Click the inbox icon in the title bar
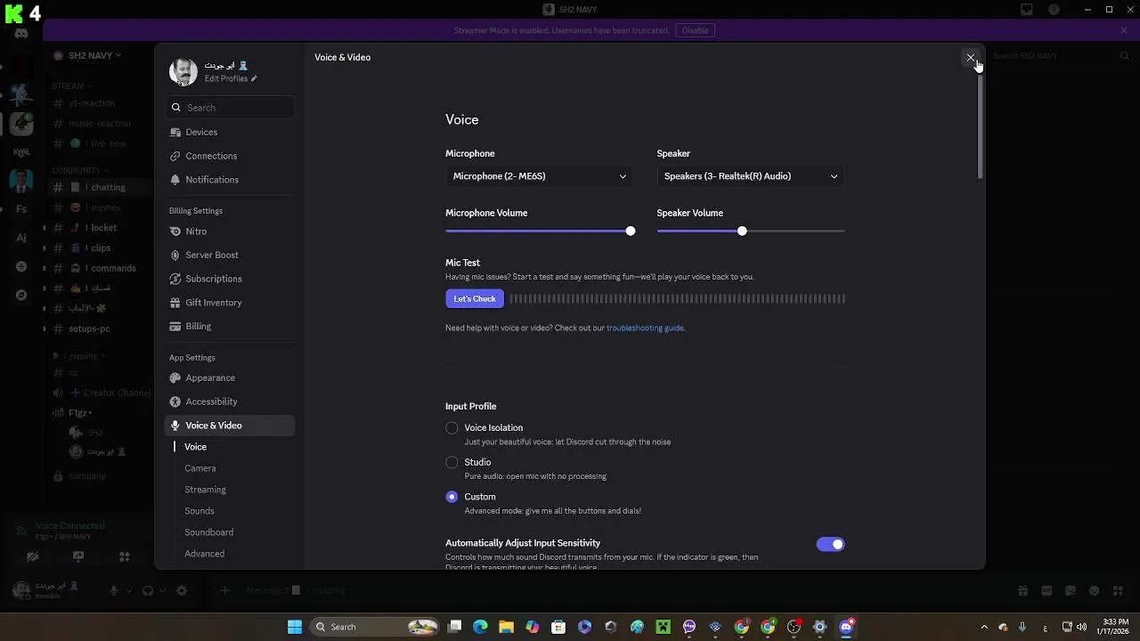The image size is (1140, 641). (1027, 10)
